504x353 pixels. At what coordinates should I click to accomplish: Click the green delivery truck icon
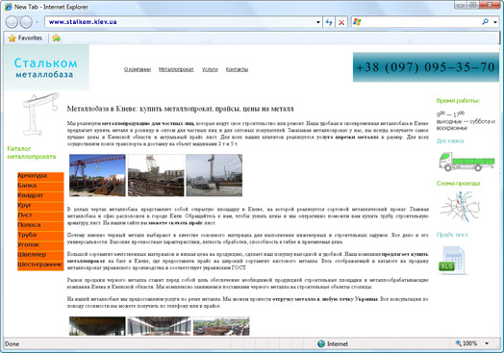(466, 162)
